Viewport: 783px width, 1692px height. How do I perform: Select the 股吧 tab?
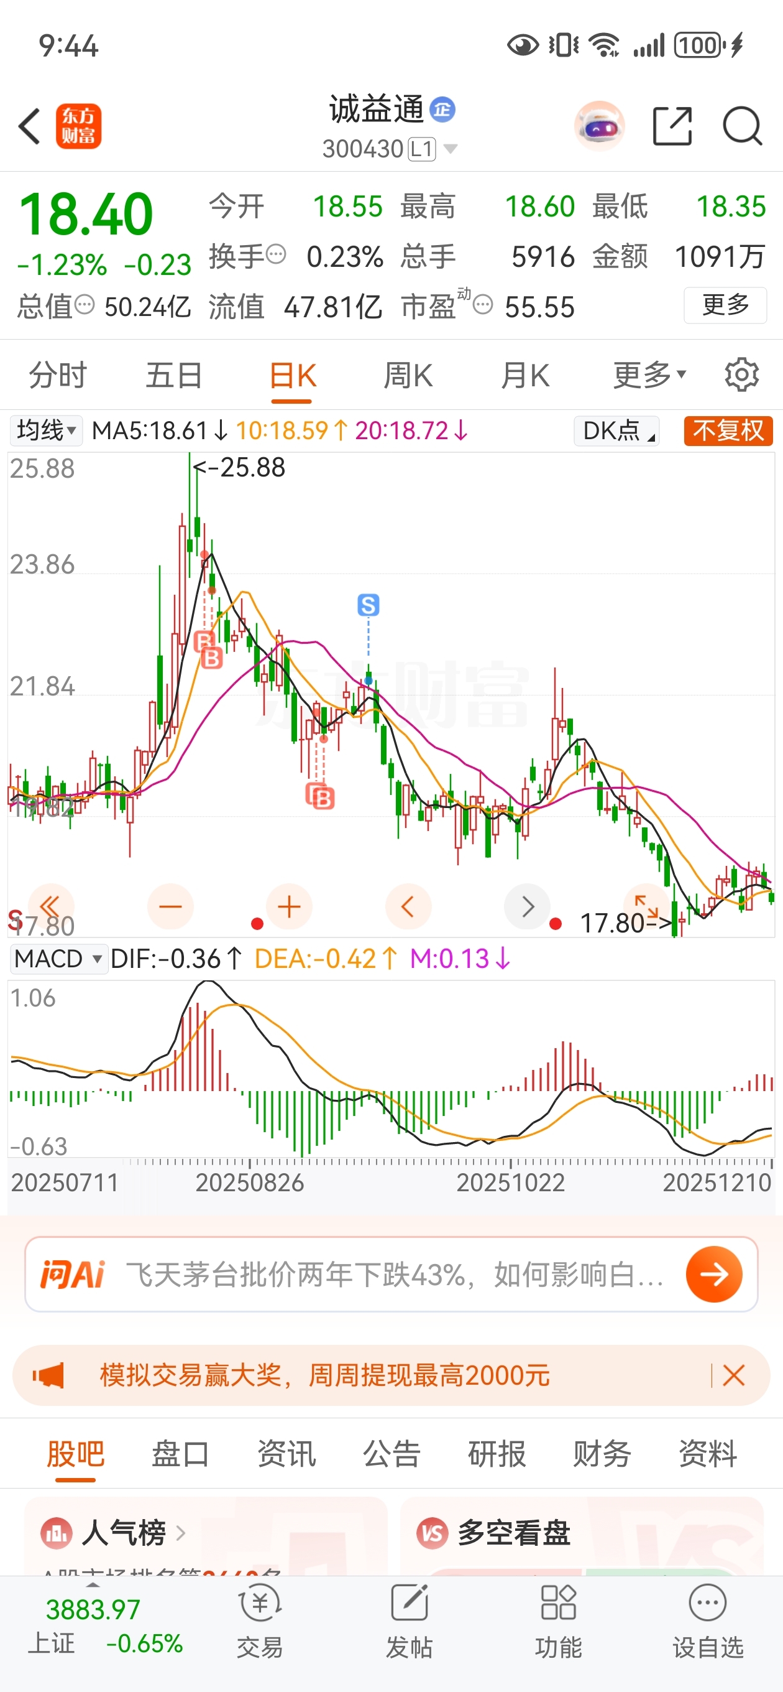(75, 1454)
